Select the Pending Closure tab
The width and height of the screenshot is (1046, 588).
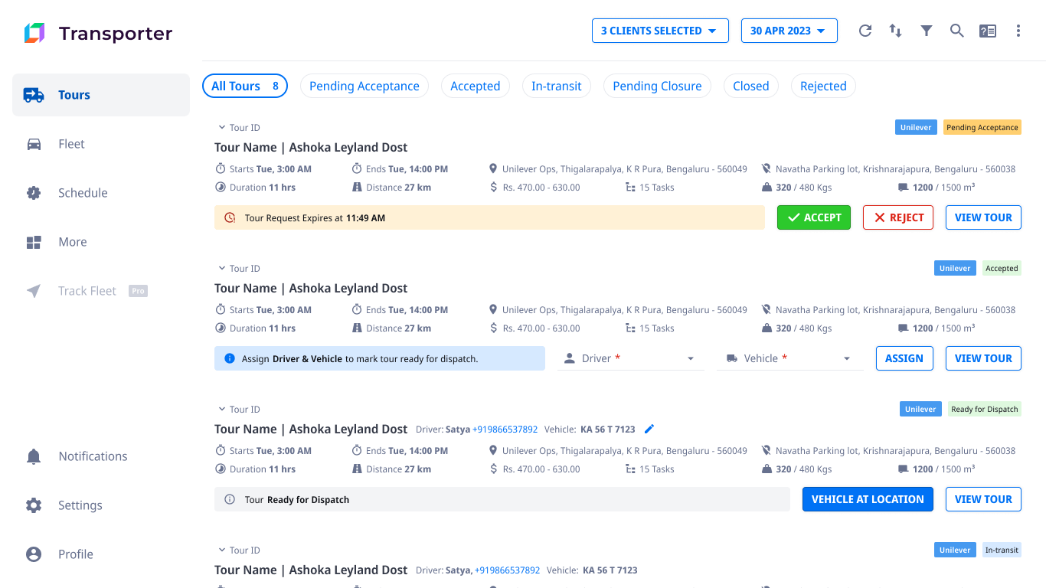click(x=657, y=86)
